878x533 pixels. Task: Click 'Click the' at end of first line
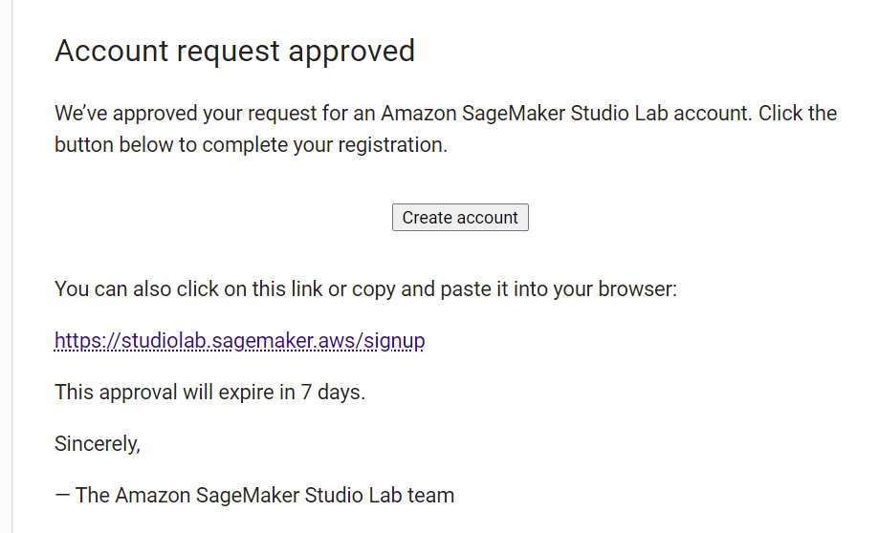pyautogui.click(x=798, y=114)
